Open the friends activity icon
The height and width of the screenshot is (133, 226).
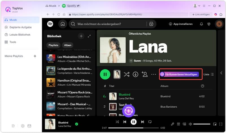coord(209,24)
